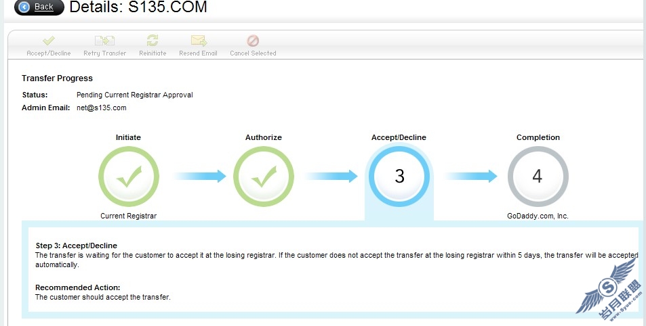Click the Back button
This screenshot has width=646, height=326.
[x=39, y=7]
